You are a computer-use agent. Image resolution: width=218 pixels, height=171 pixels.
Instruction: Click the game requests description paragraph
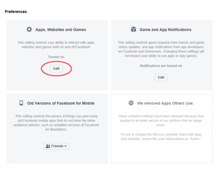(x=161, y=49)
